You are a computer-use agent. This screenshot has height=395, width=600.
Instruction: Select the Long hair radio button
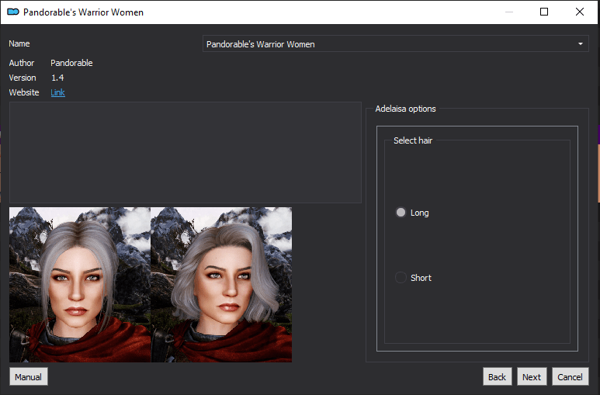[401, 213]
